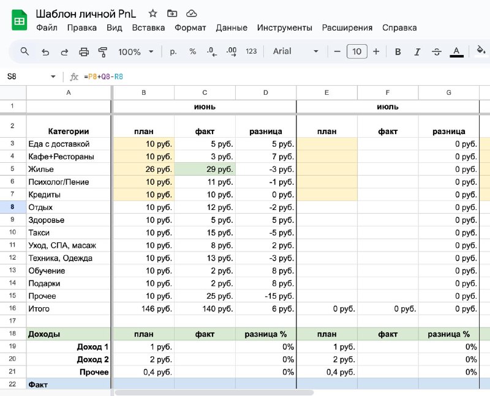Open the 100% zoom dropdown
This screenshot has width=490, height=396.
click(135, 52)
